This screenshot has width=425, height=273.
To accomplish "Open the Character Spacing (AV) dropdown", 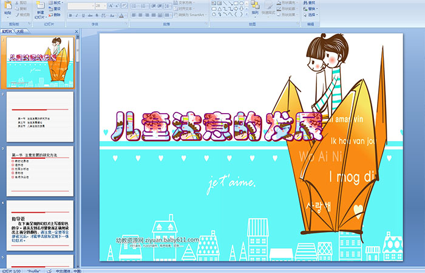I will pyautogui.click(x=104, y=15).
